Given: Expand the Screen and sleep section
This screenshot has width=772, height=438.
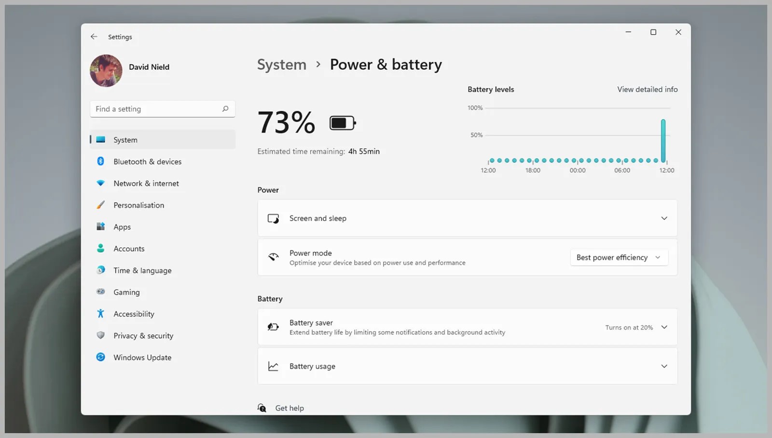Looking at the screenshot, I should point(664,218).
